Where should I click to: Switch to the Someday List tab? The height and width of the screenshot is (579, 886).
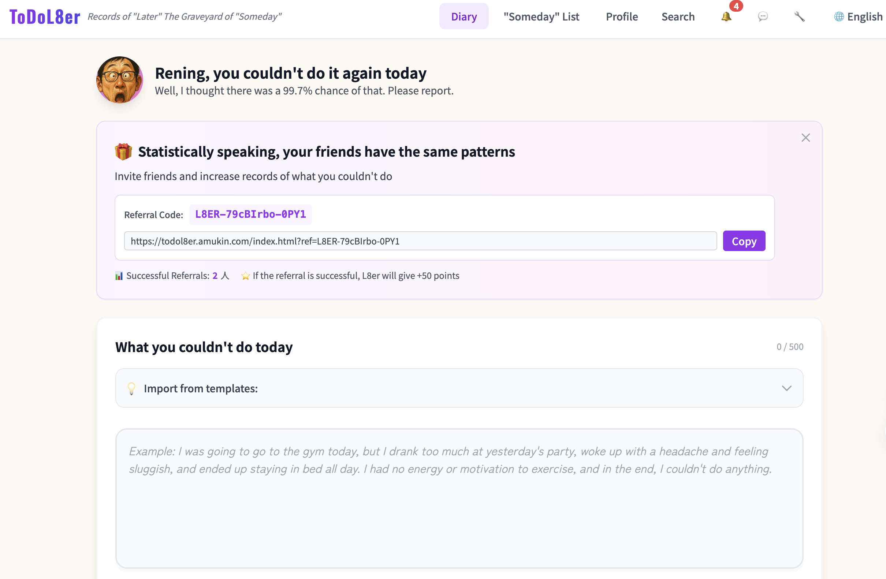tap(541, 16)
